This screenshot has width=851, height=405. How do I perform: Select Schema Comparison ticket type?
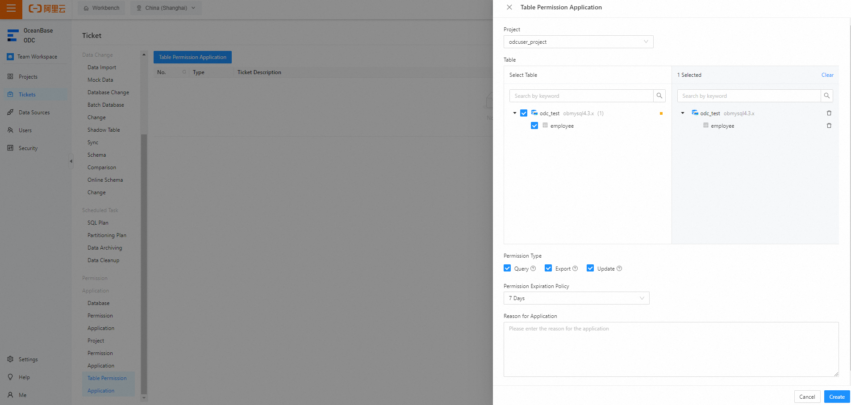point(102,161)
